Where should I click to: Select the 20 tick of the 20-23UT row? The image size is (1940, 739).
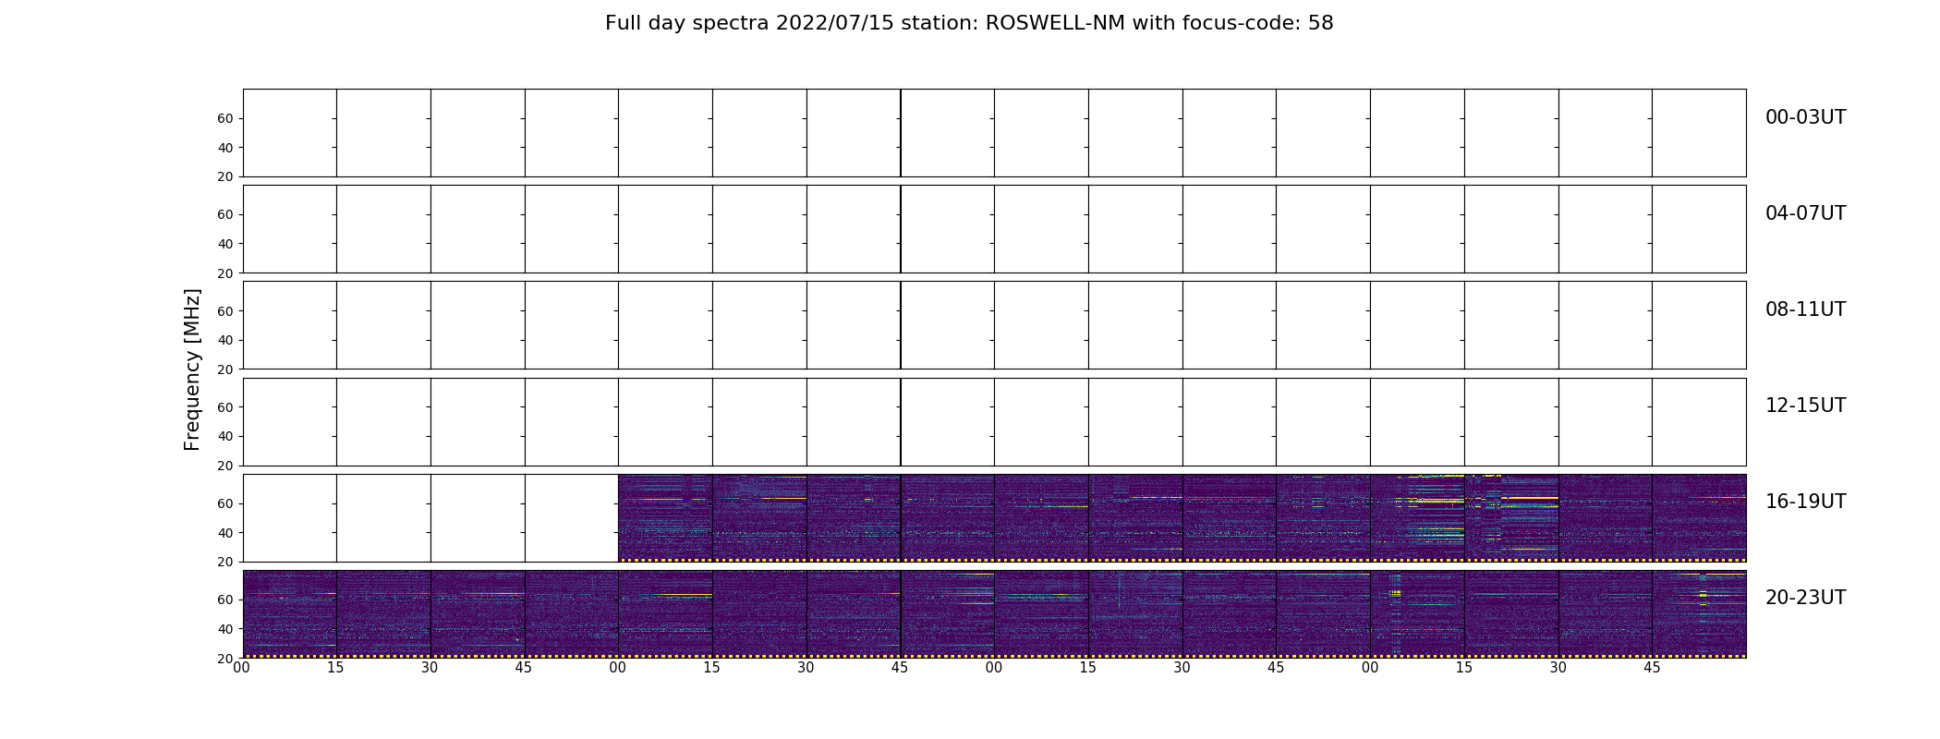[225, 659]
